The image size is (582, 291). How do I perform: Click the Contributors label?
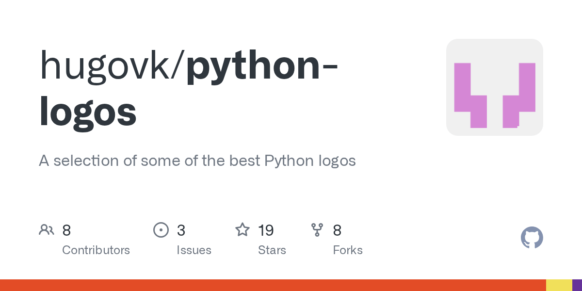[x=96, y=250]
